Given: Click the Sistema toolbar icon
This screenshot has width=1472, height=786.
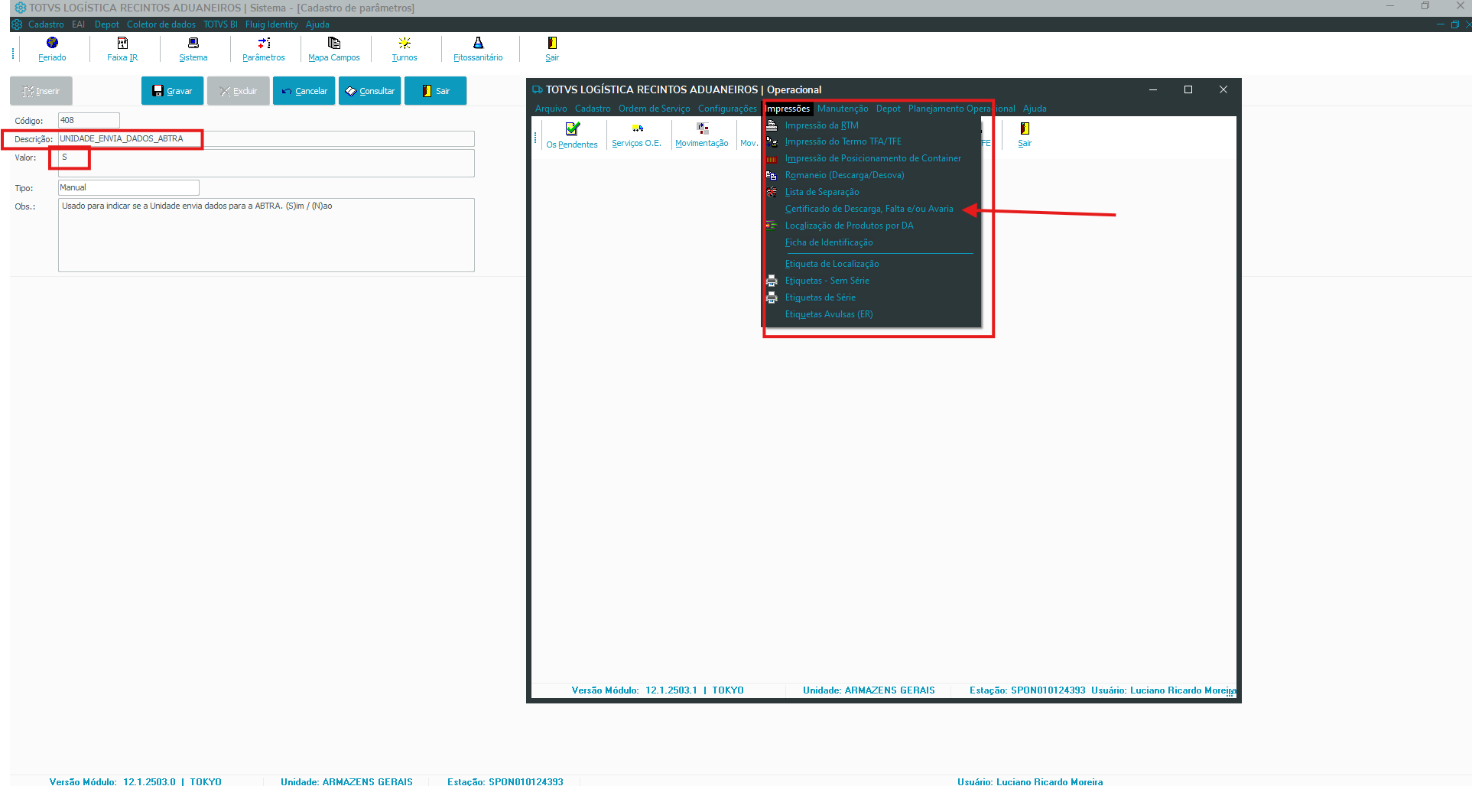Looking at the screenshot, I should tap(193, 49).
